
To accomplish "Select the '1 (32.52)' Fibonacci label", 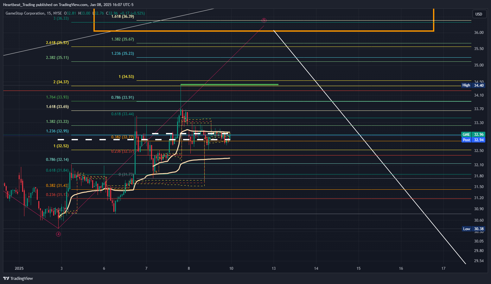I will (x=61, y=146).
